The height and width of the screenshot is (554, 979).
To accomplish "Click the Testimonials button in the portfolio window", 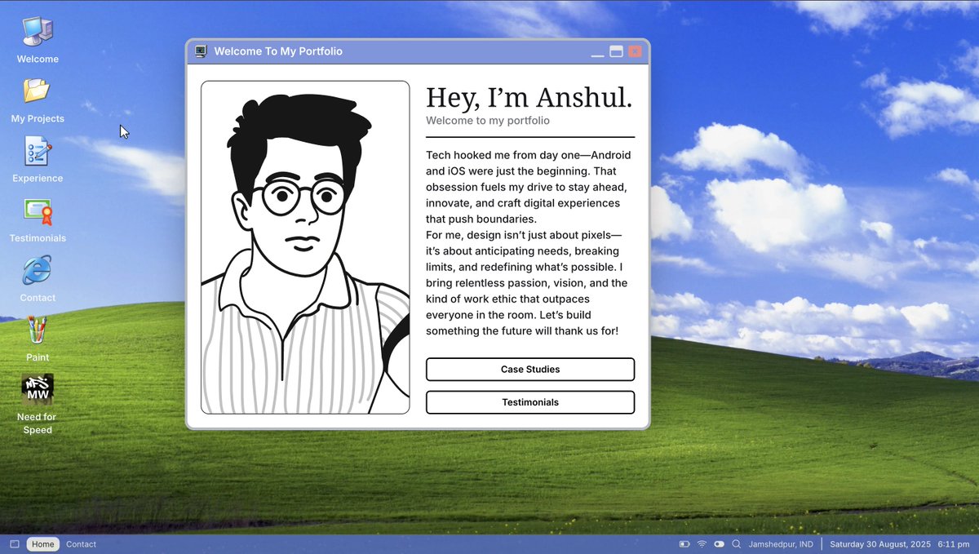I will tap(530, 402).
